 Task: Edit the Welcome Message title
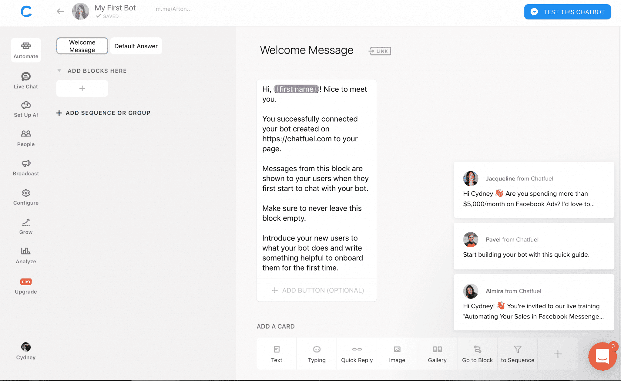307,50
